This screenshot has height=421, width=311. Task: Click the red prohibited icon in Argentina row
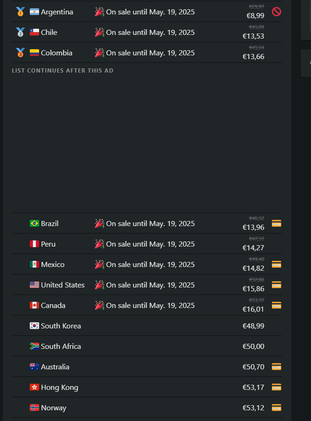coord(277,12)
